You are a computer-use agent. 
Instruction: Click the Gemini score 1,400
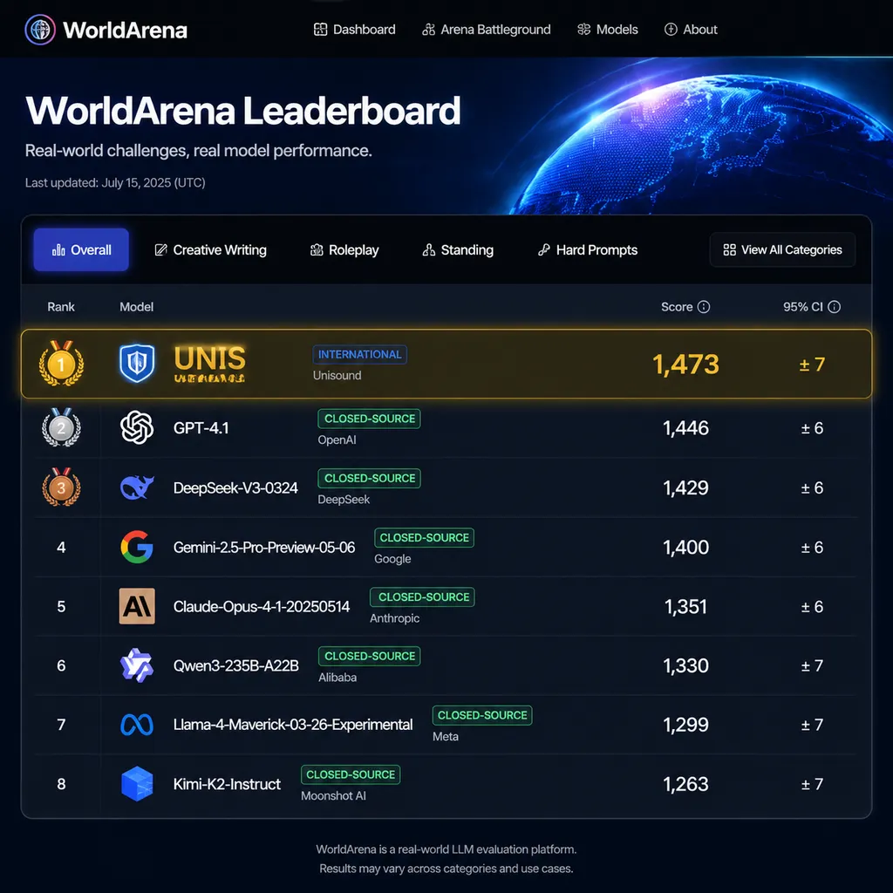[x=685, y=548]
